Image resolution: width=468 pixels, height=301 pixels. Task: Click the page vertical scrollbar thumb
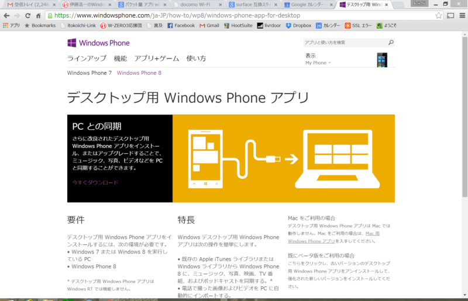[x=464, y=116]
